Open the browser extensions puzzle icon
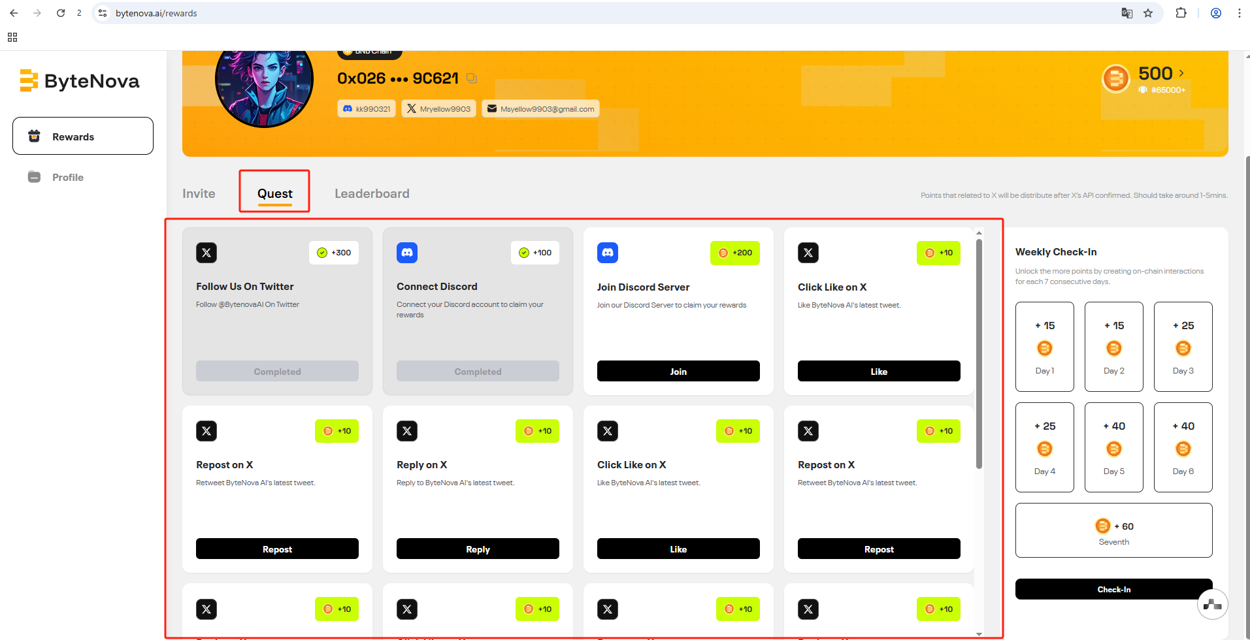This screenshot has height=640, width=1250. pyautogui.click(x=1181, y=13)
